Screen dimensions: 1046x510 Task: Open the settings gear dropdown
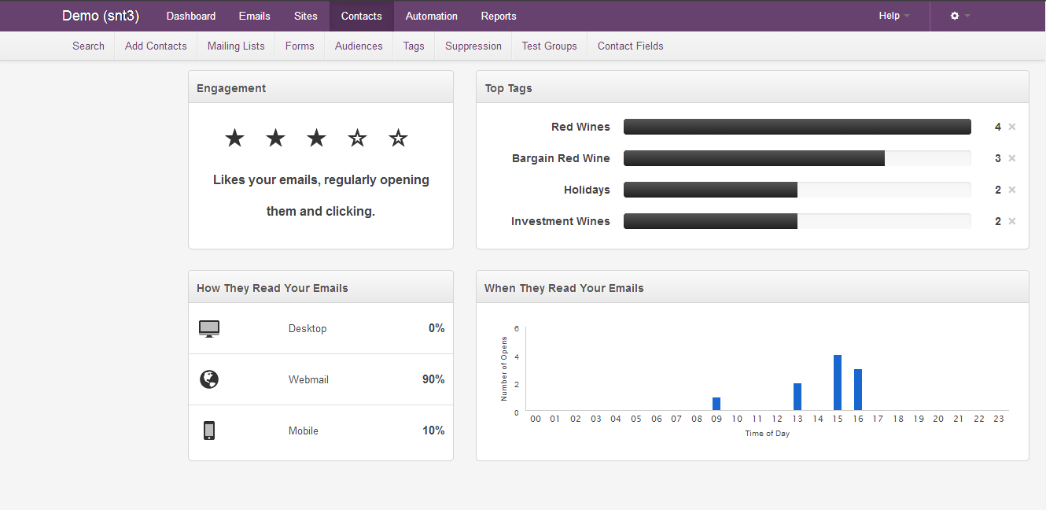click(959, 16)
